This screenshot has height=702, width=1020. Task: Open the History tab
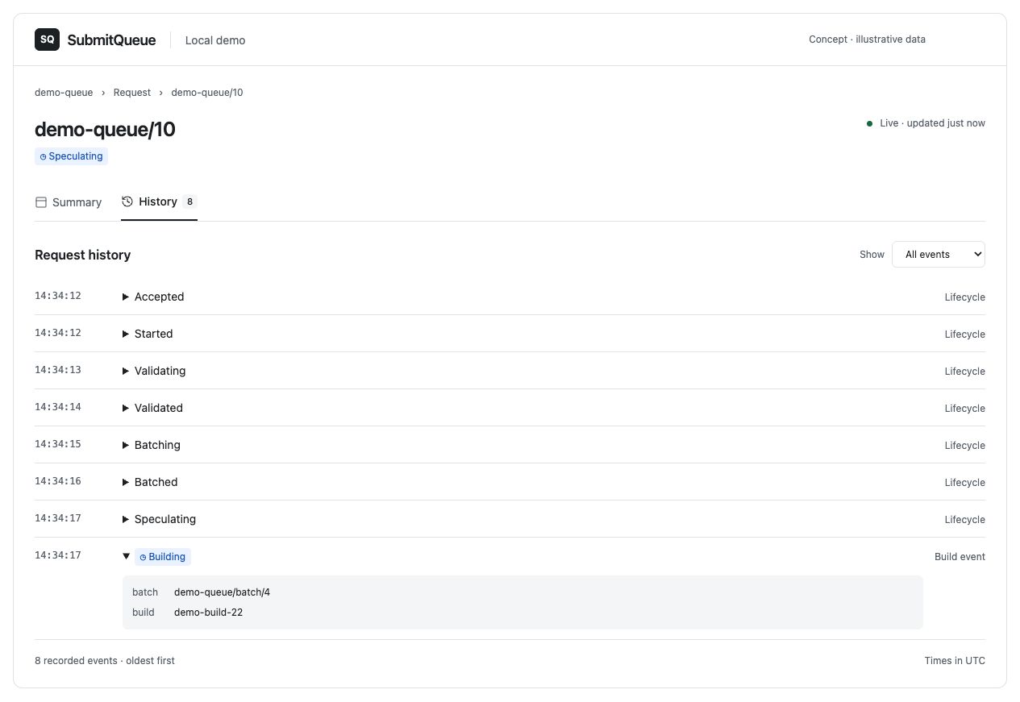159,201
